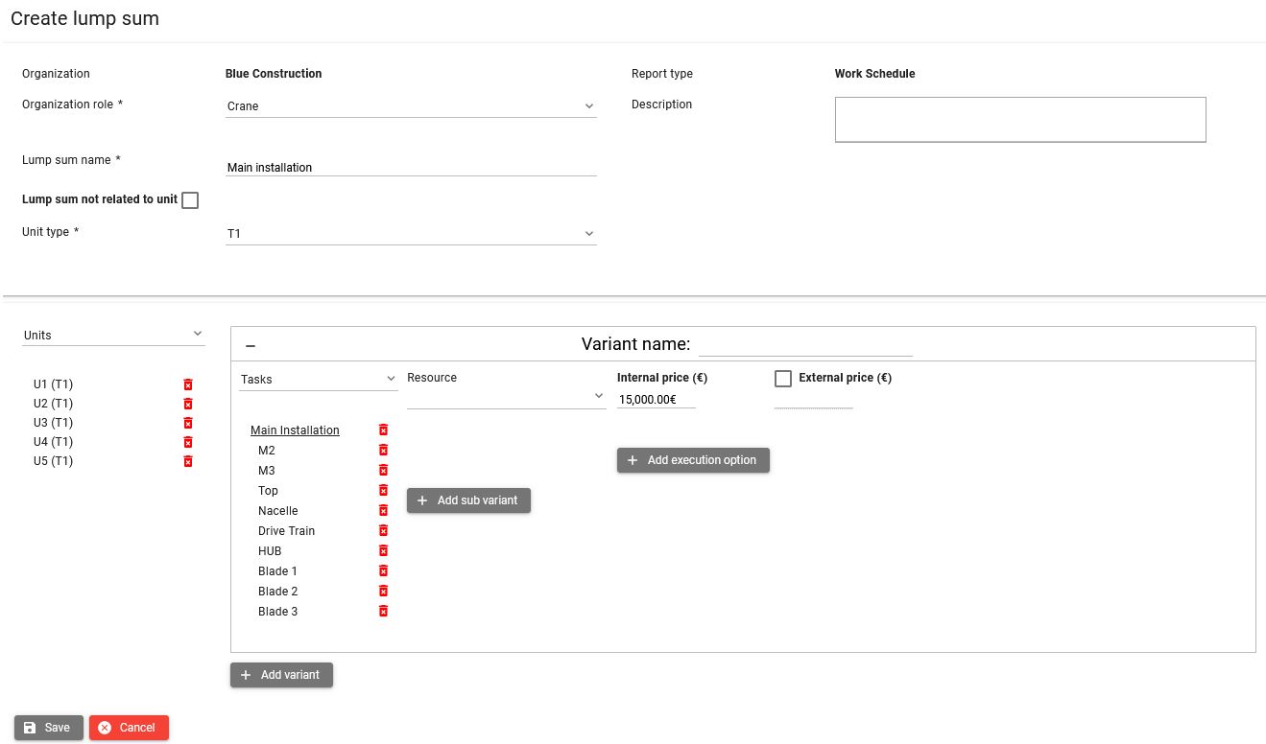Remove unit U3 (T1) from list
The image size is (1266, 744).
pyautogui.click(x=188, y=423)
